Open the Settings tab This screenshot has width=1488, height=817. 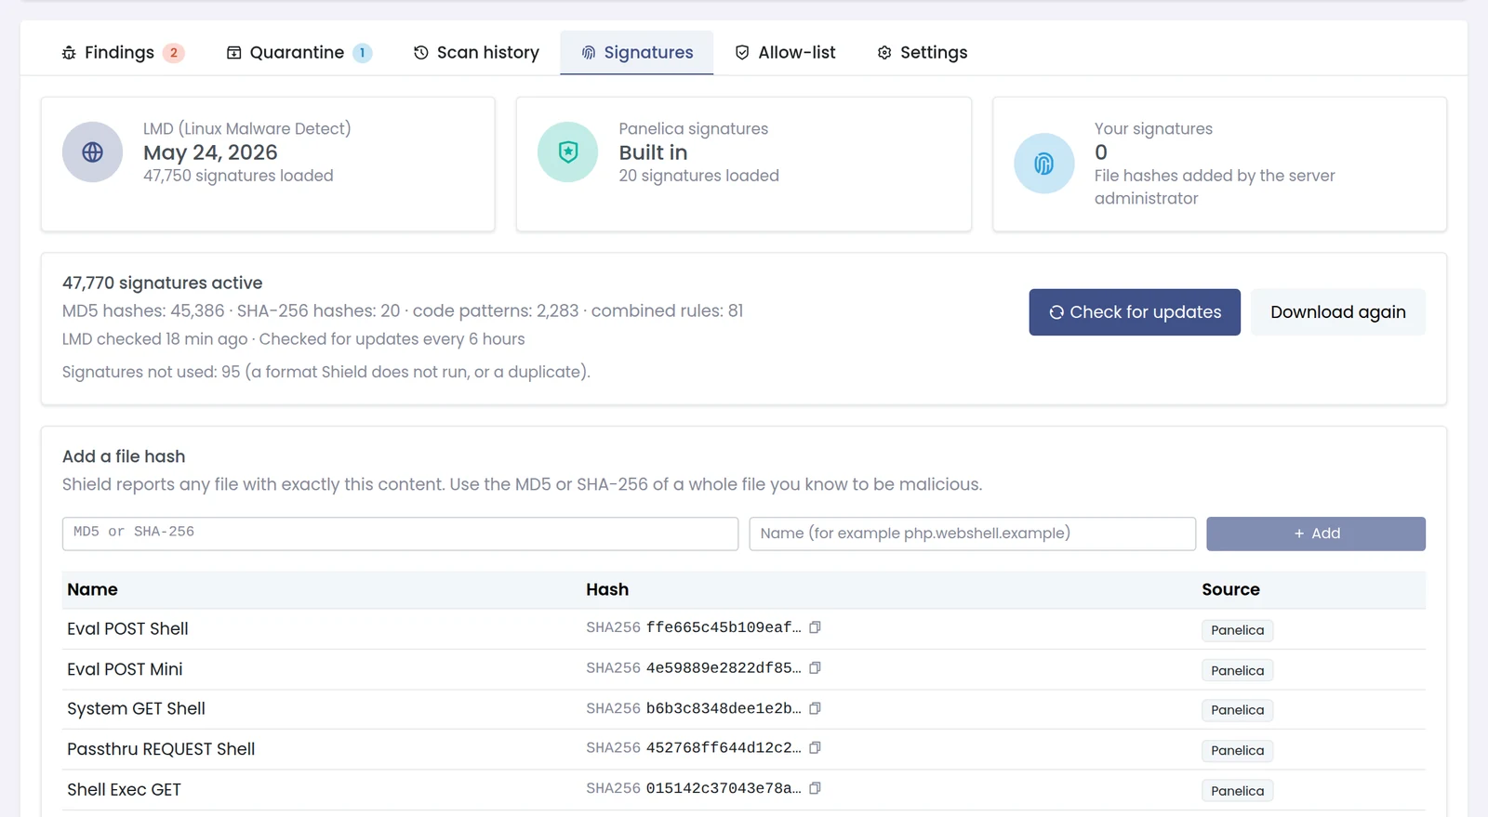pyautogui.click(x=922, y=53)
